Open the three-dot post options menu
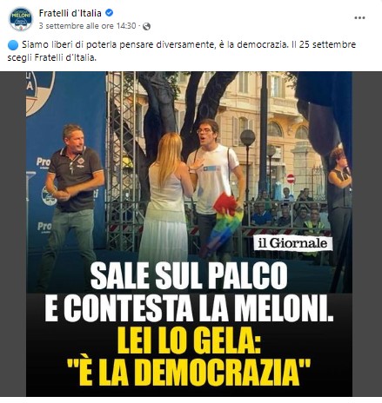This screenshot has height=403, width=382. 359,18
